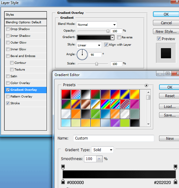This screenshot has height=188, width=179.
Task: Uncheck the Align with Layer option
Action: (106, 45)
